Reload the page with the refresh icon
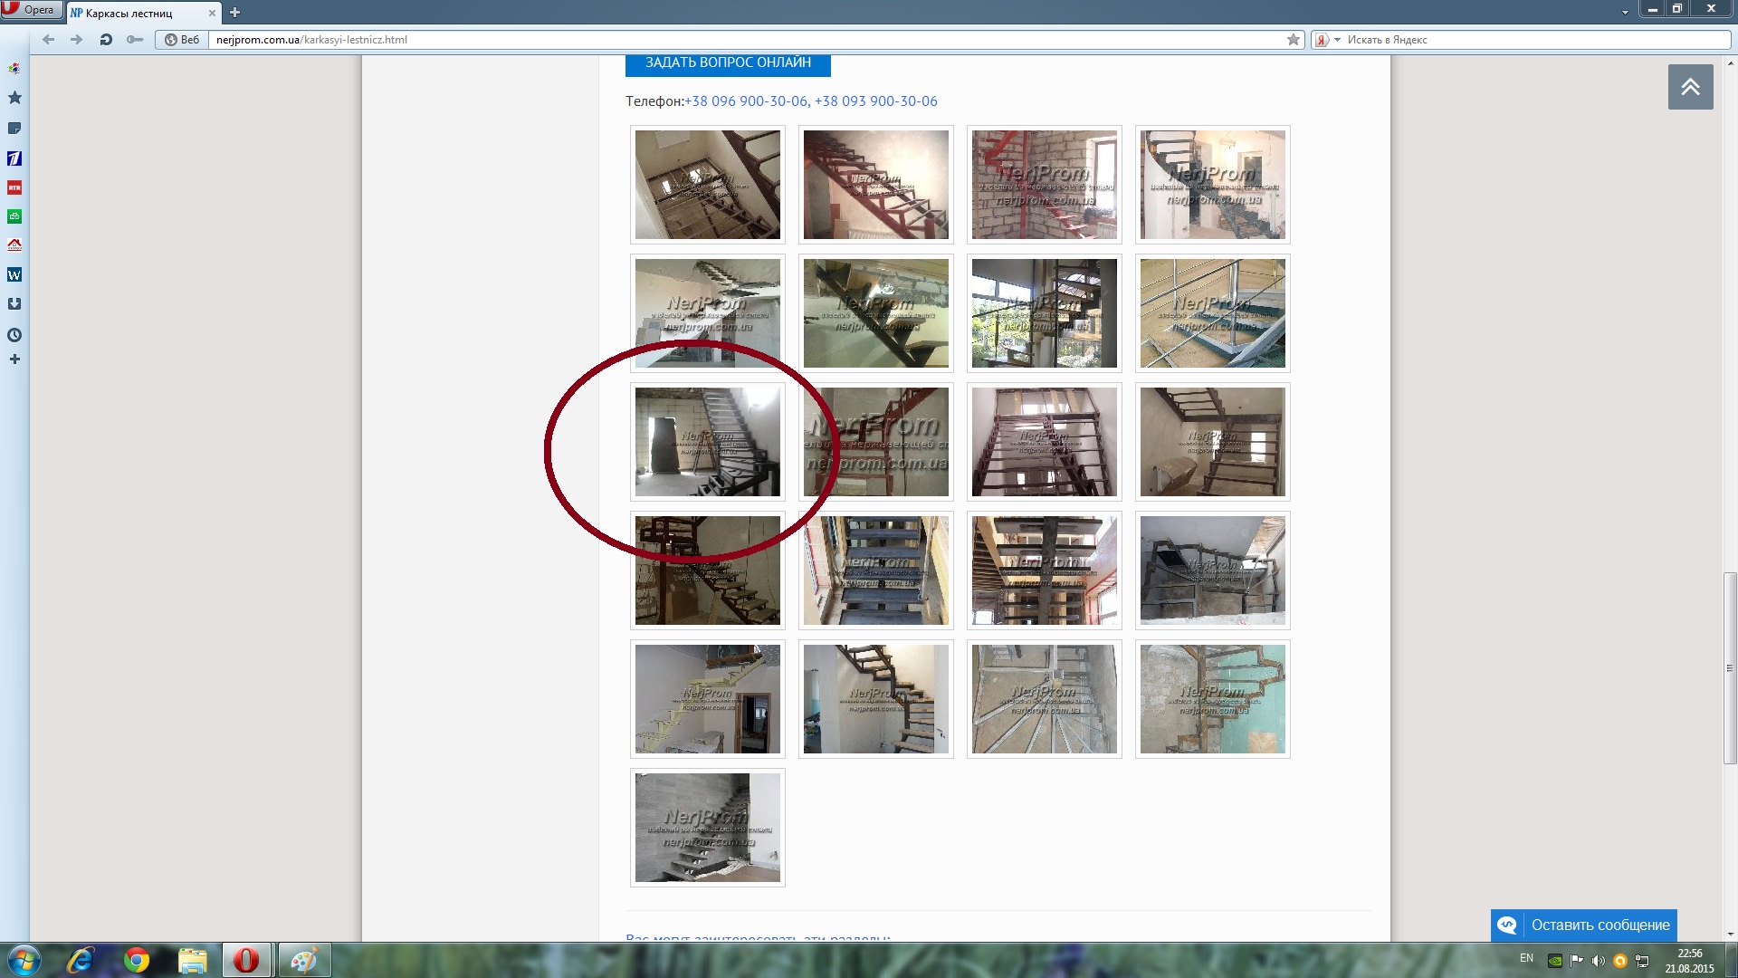Image resolution: width=1738 pixels, height=978 pixels. (x=106, y=40)
